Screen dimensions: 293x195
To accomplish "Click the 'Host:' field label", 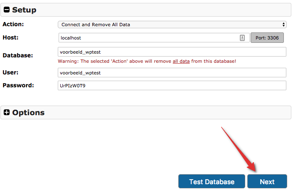I will pyautogui.click(x=11, y=38).
